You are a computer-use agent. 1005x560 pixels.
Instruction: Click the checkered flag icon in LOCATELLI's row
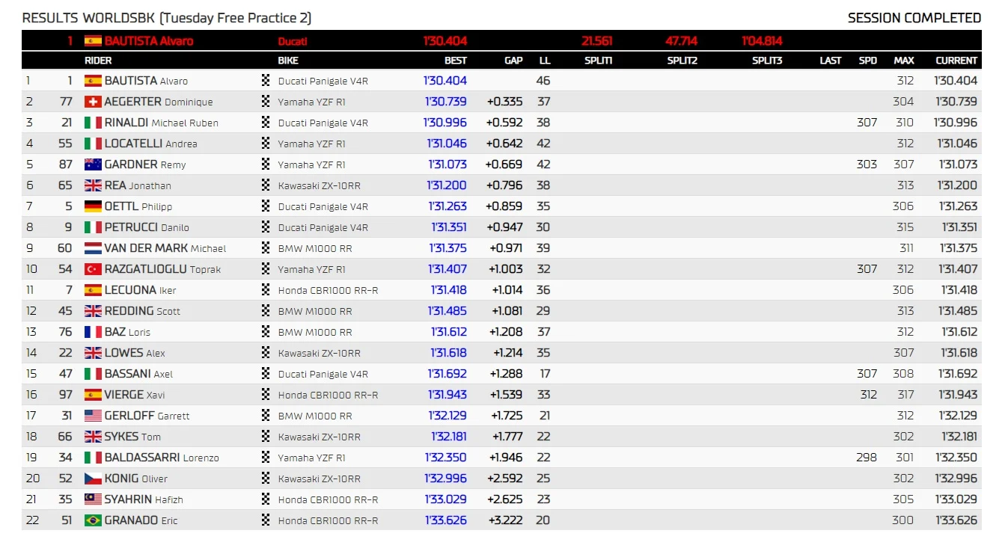coord(265,144)
